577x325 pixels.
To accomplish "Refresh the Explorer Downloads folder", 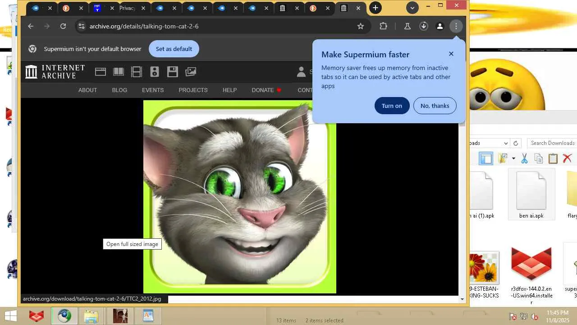I will [516, 143].
